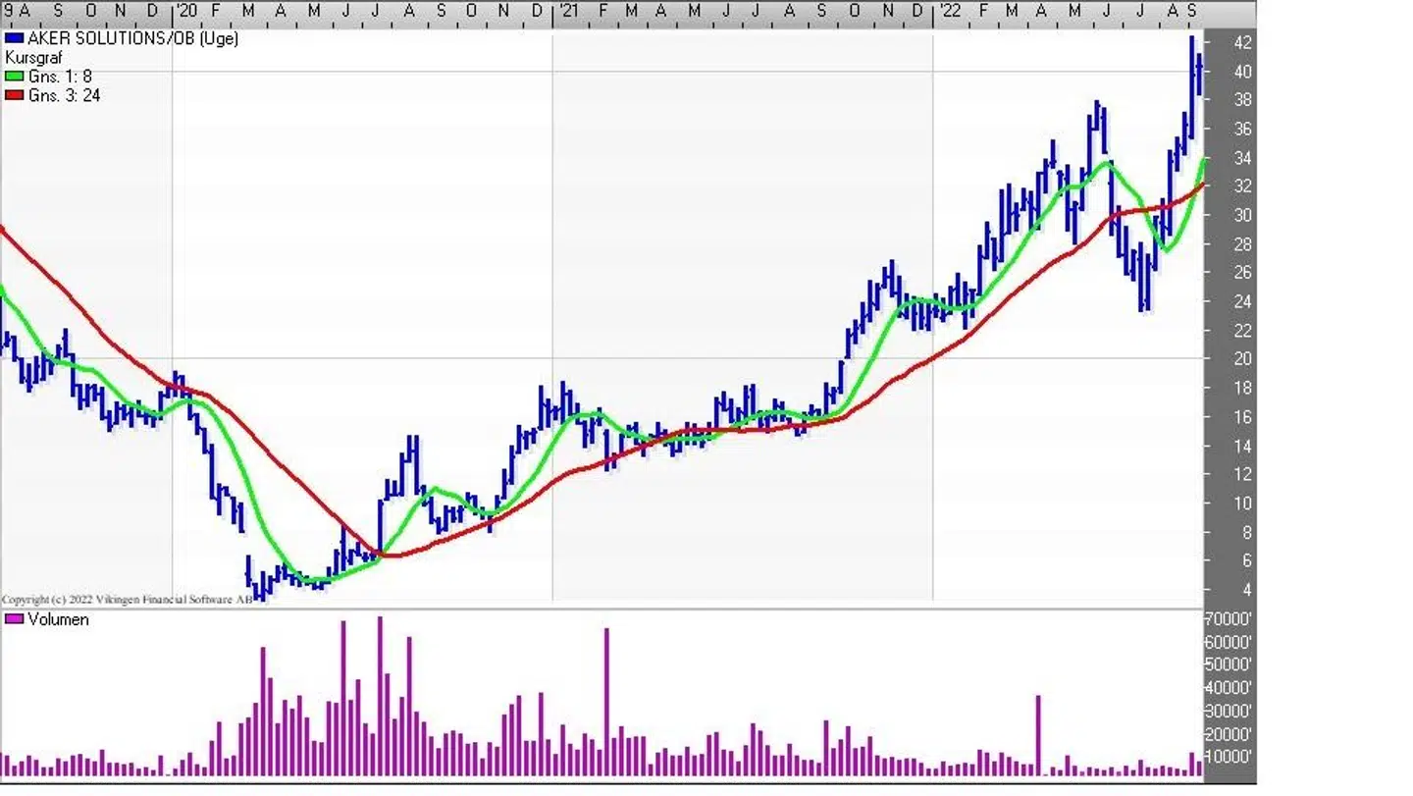
Task: Click the 20 value on price axis
Action: (1215, 359)
